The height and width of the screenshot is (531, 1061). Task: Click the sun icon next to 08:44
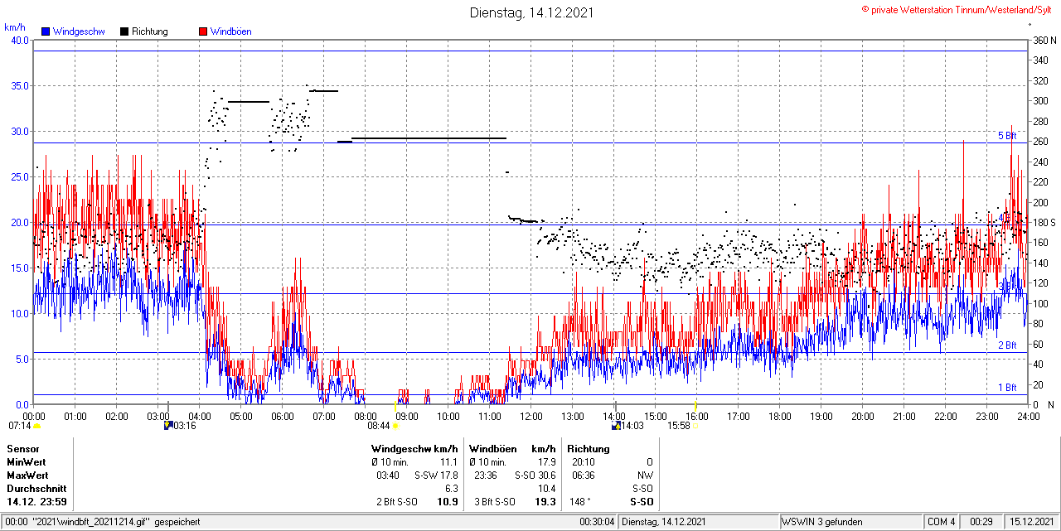(x=395, y=426)
